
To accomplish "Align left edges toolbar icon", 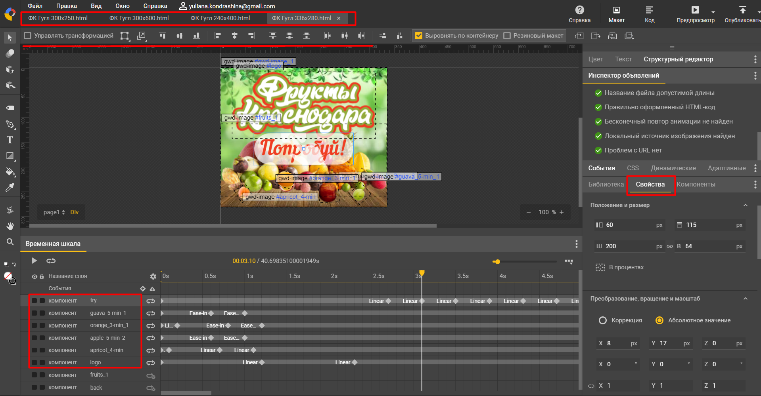I will (217, 36).
